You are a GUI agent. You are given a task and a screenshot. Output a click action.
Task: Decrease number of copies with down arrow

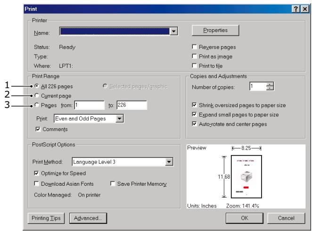click(x=270, y=88)
